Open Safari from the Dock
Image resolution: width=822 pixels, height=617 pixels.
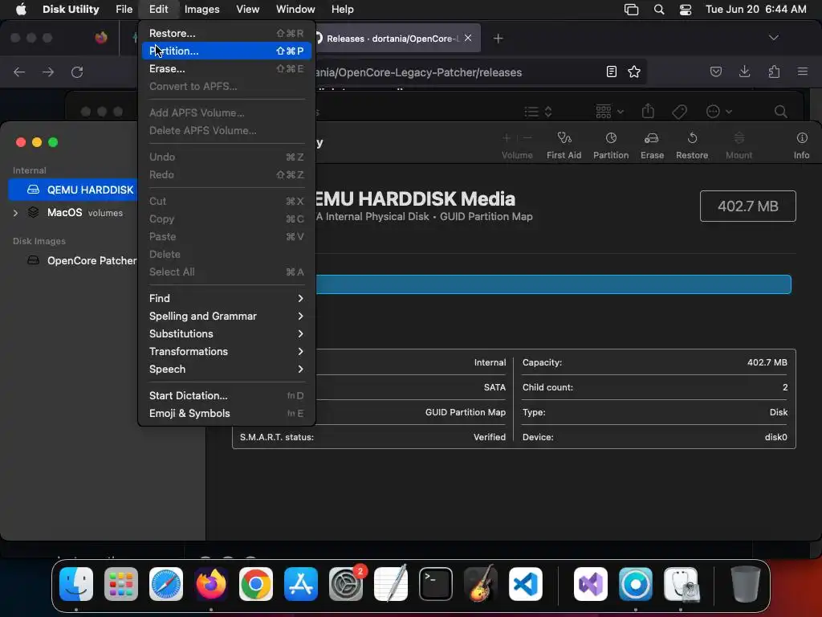tap(166, 584)
